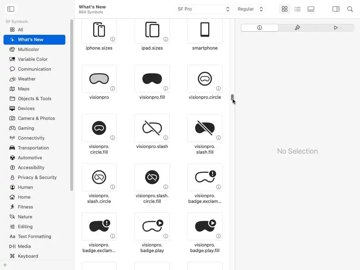The height and width of the screenshot is (270, 360).
Task: Open the Privacy & Security category
Action: 34,178
